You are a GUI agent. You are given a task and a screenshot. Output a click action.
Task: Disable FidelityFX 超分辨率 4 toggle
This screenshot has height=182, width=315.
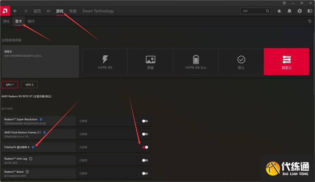point(145,147)
